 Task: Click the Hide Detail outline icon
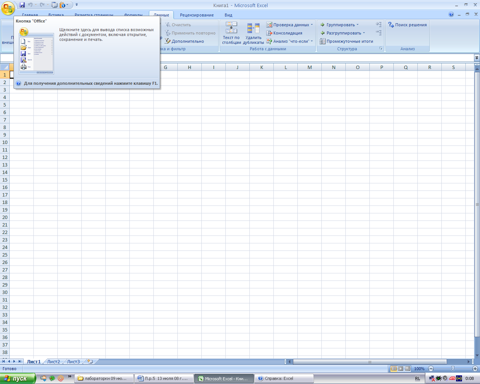[x=379, y=33]
